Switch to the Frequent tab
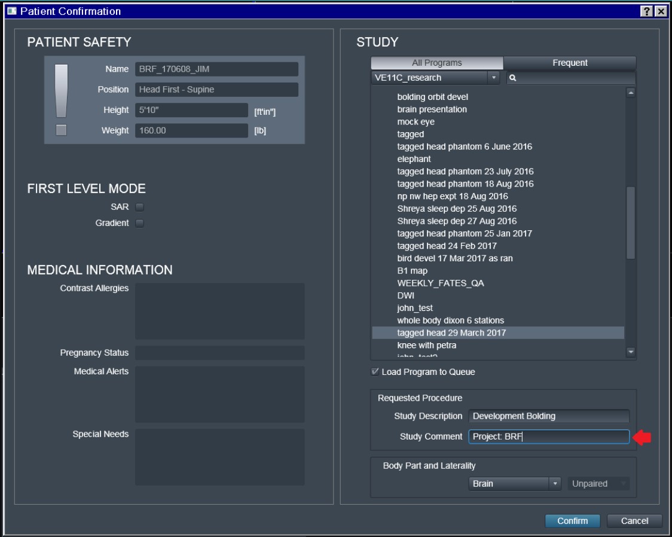The image size is (672, 537). (570, 63)
